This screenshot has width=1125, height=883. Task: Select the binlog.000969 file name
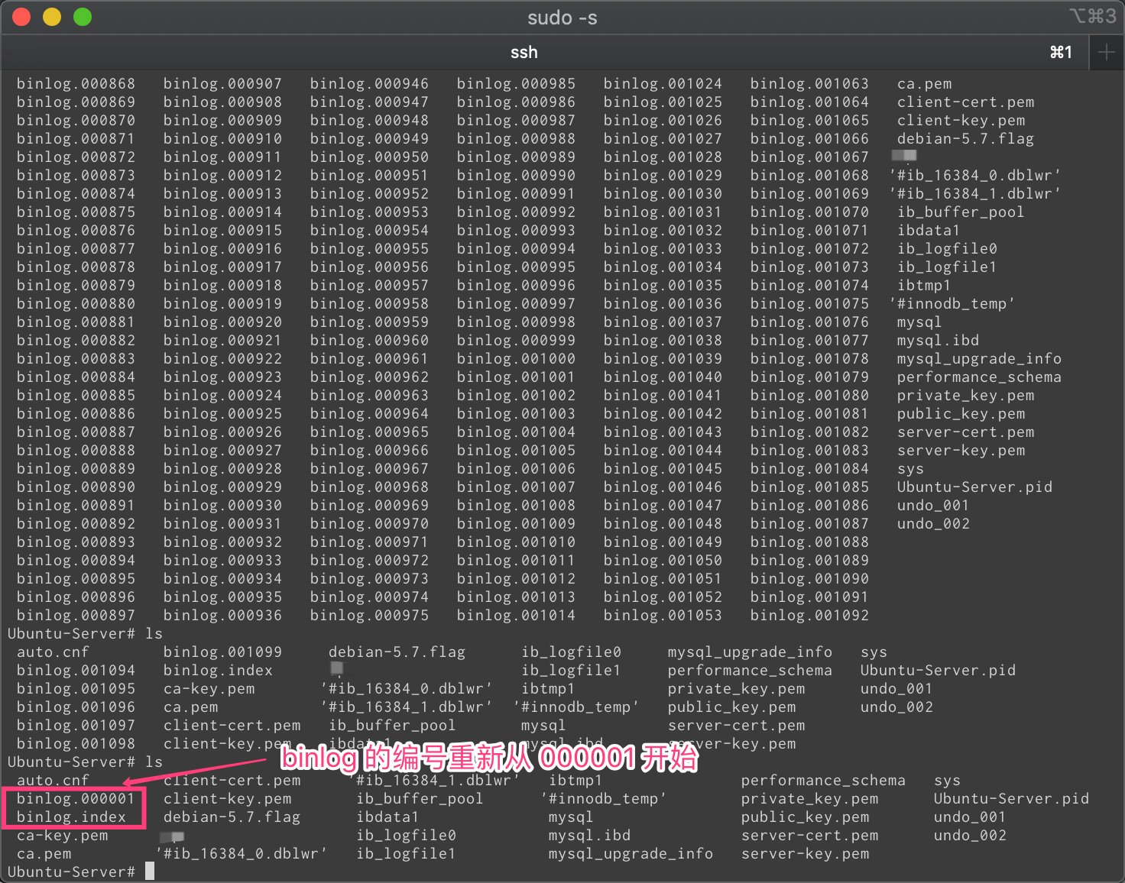(x=369, y=505)
